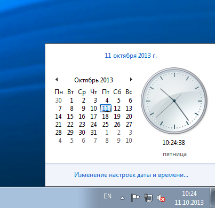215x208 pixels.
Task: Open Изменение настроек даты и времени link
Action: (x=131, y=175)
